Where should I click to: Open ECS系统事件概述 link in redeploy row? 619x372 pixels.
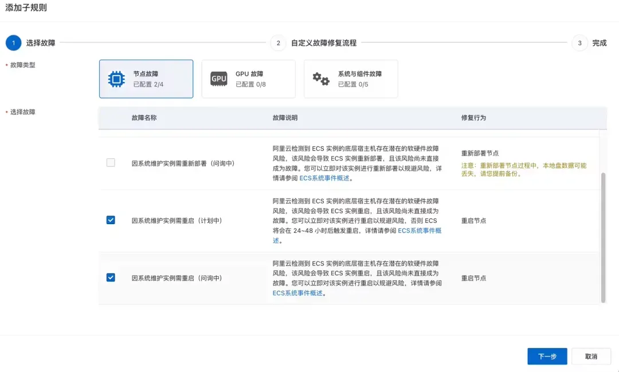point(324,178)
